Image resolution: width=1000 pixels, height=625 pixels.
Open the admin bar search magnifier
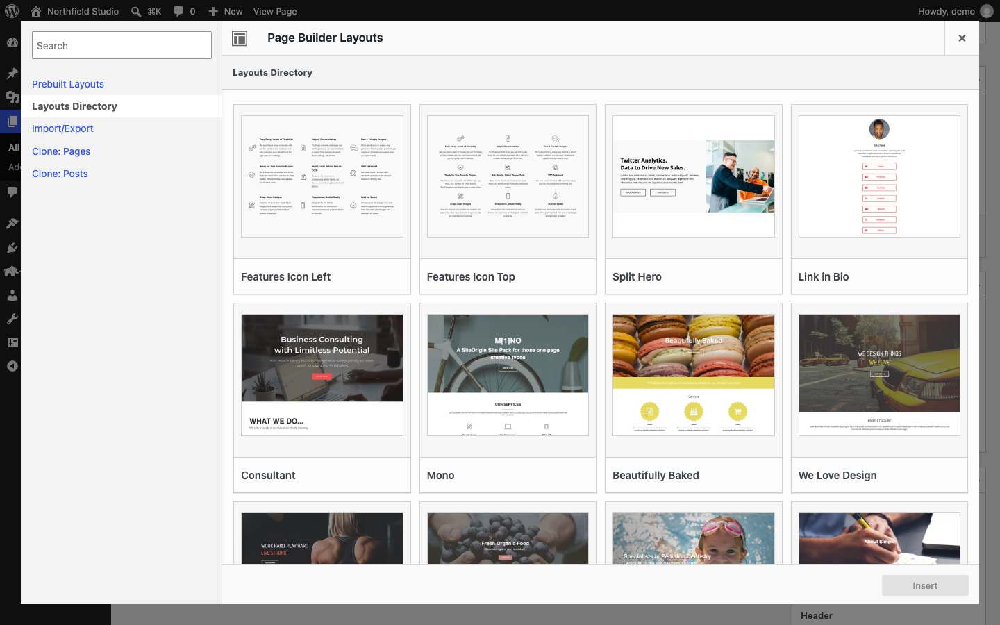pos(136,11)
